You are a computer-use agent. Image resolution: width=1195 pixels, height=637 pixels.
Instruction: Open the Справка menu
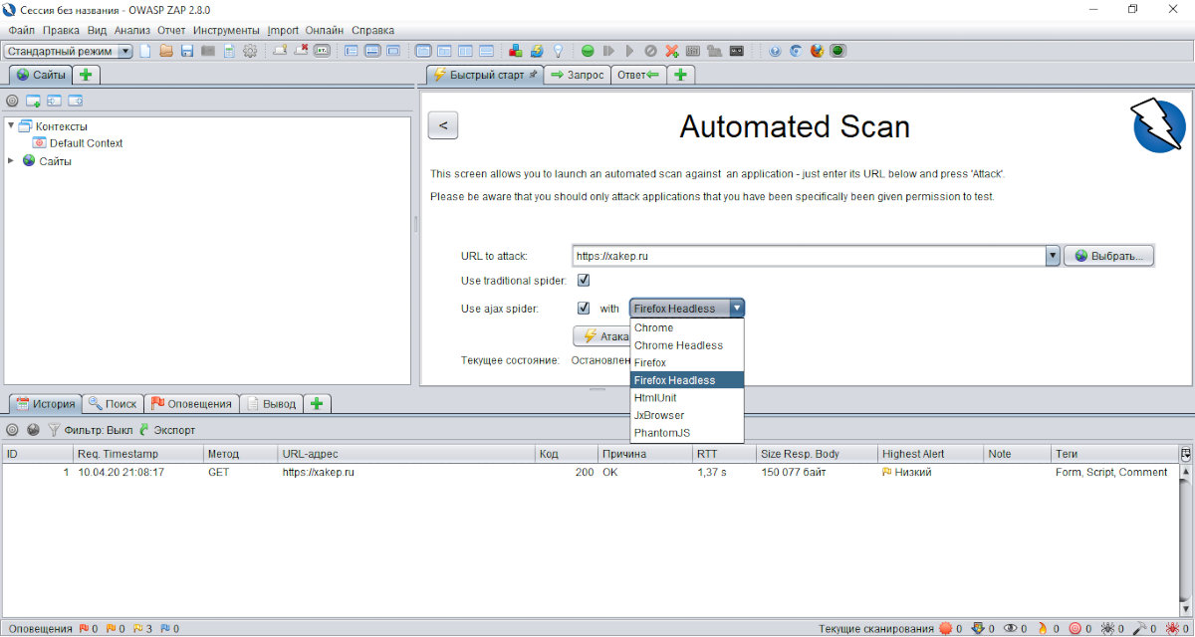click(372, 30)
